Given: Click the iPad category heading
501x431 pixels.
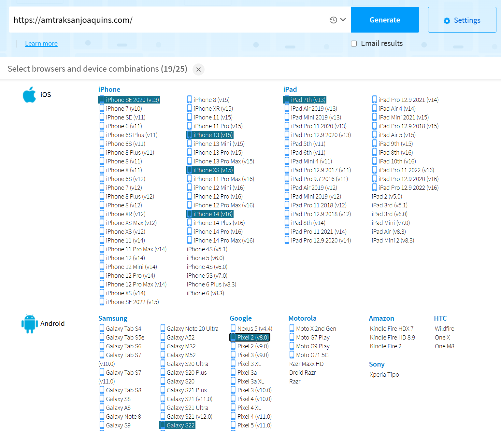Looking at the screenshot, I should pos(290,89).
